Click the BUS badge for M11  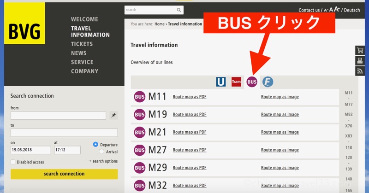point(140,97)
